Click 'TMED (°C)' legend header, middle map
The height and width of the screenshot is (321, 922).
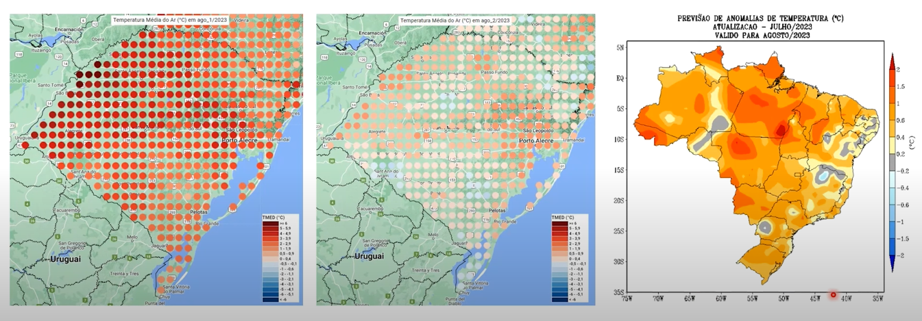[x=564, y=218]
